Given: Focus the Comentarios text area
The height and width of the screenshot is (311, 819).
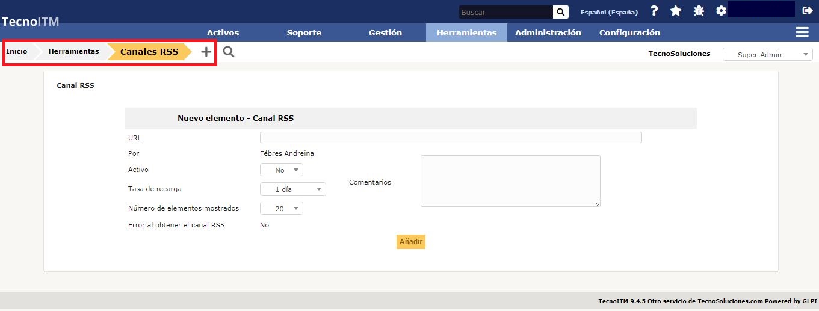Looking at the screenshot, I should point(510,181).
